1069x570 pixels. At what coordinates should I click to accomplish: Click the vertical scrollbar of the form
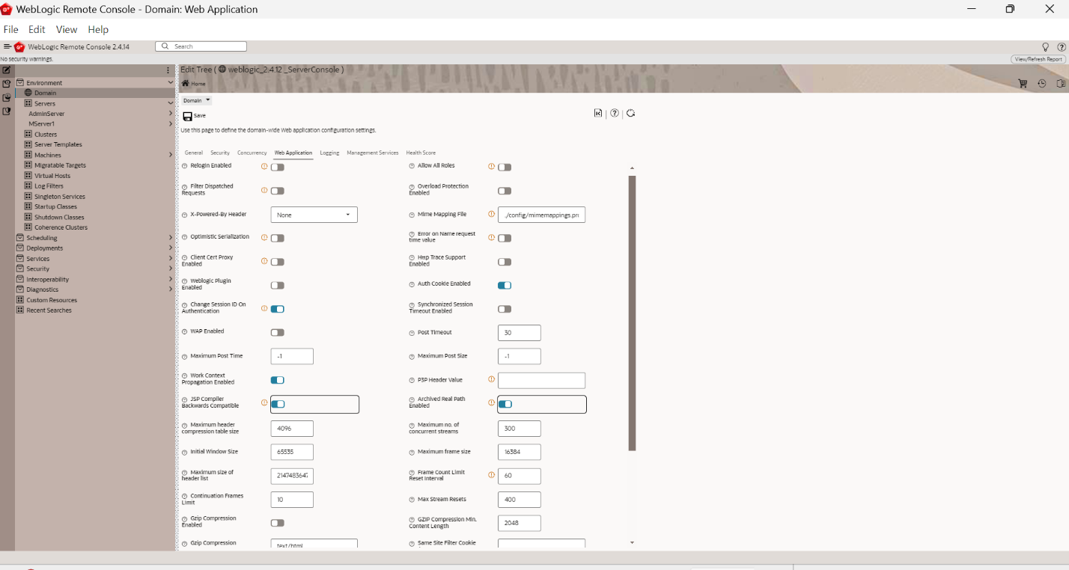(633, 313)
